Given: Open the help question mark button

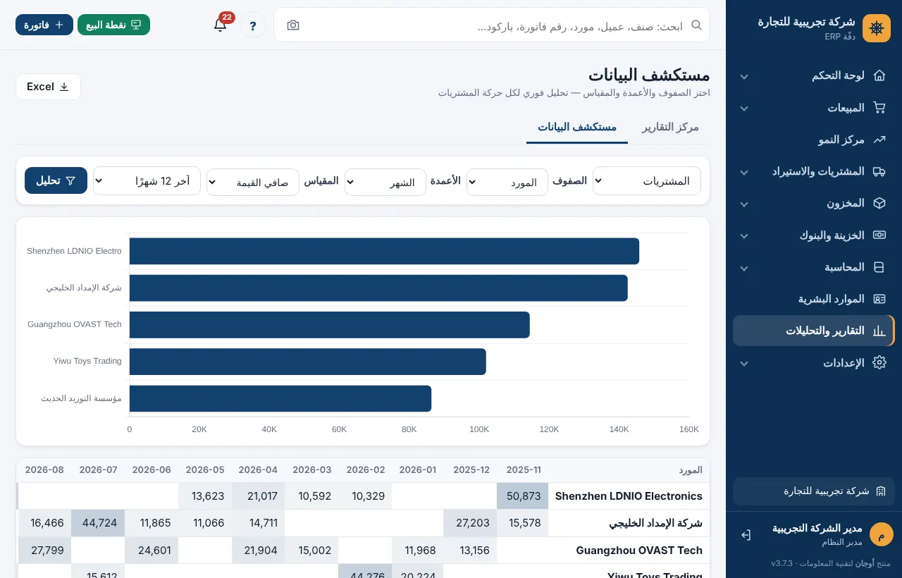Looking at the screenshot, I should click(253, 25).
